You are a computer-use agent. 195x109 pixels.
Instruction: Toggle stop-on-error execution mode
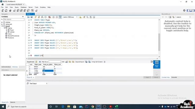pyautogui.click(x=49, y=17)
